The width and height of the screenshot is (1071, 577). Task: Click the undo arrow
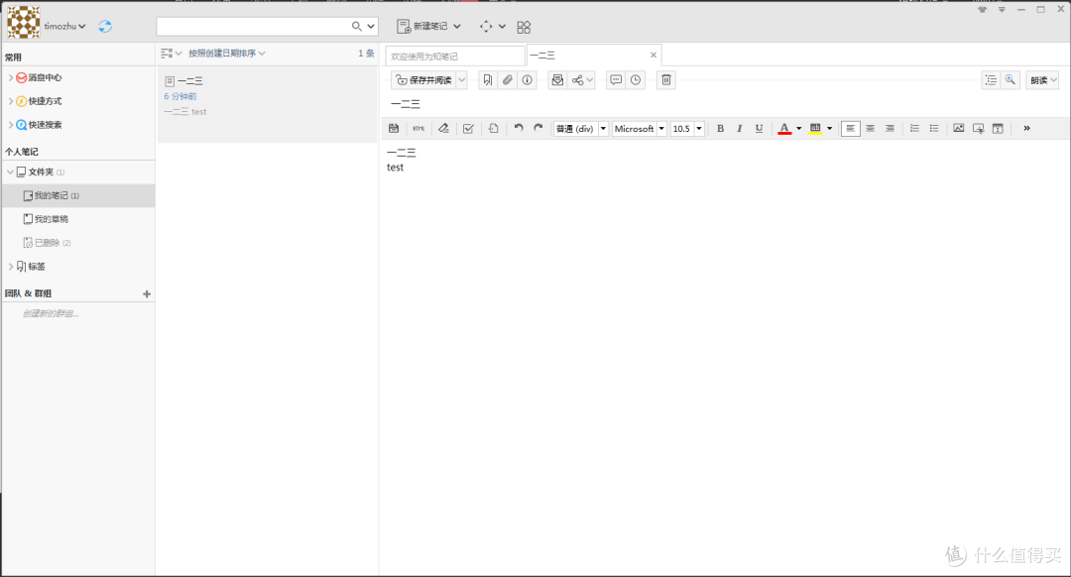519,128
